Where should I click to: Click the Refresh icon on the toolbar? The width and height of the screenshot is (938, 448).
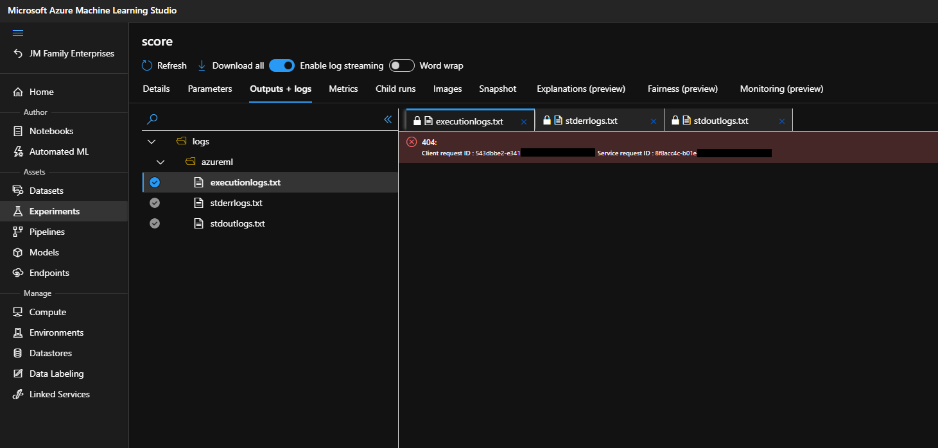(x=146, y=65)
